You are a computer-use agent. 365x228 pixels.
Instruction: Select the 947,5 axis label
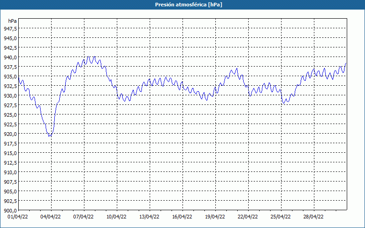[x=10, y=28]
